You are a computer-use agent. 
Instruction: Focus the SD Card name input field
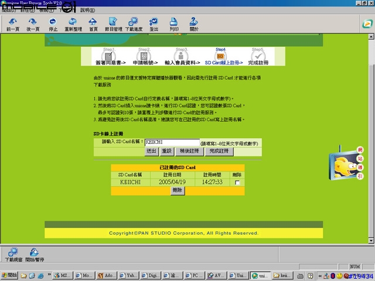tap(172, 142)
